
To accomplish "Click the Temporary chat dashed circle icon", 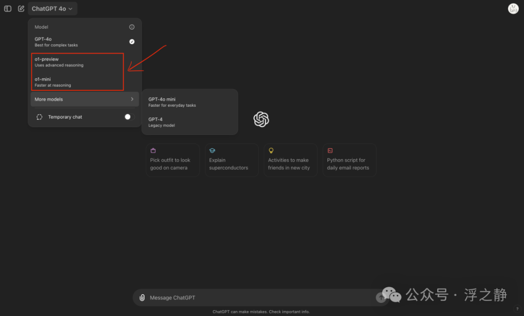I will pyautogui.click(x=39, y=117).
